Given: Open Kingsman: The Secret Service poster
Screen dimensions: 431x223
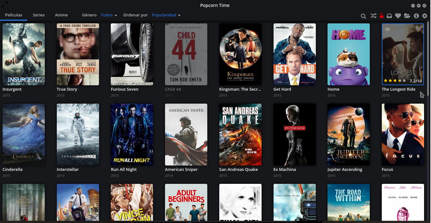Looking at the screenshot, I should (240, 54).
